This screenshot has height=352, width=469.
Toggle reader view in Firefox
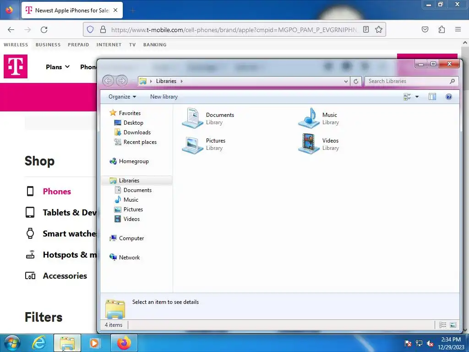(366, 29)
